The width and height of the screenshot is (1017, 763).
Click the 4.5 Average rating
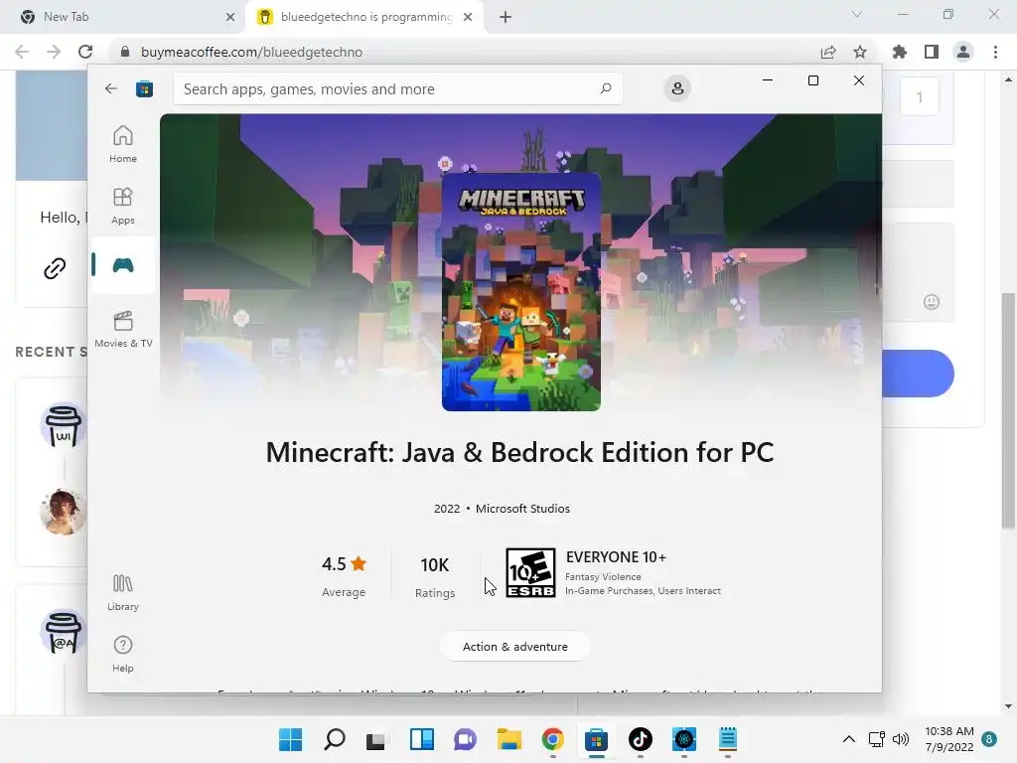tap(344, 575)
